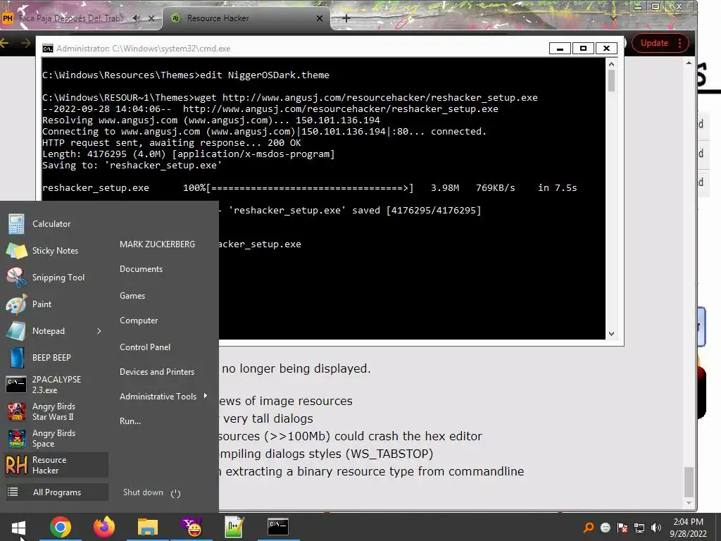Click the cmd.exe title bar icon
Screen dimensions: 721x541
point(47,49)
